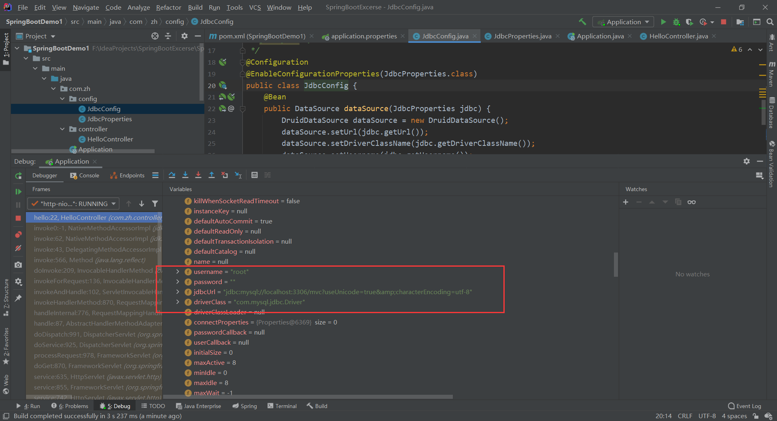This screenshot has width=777, height=421.
Task: Collapse the config folder in tree
Action: pos(62,99)
